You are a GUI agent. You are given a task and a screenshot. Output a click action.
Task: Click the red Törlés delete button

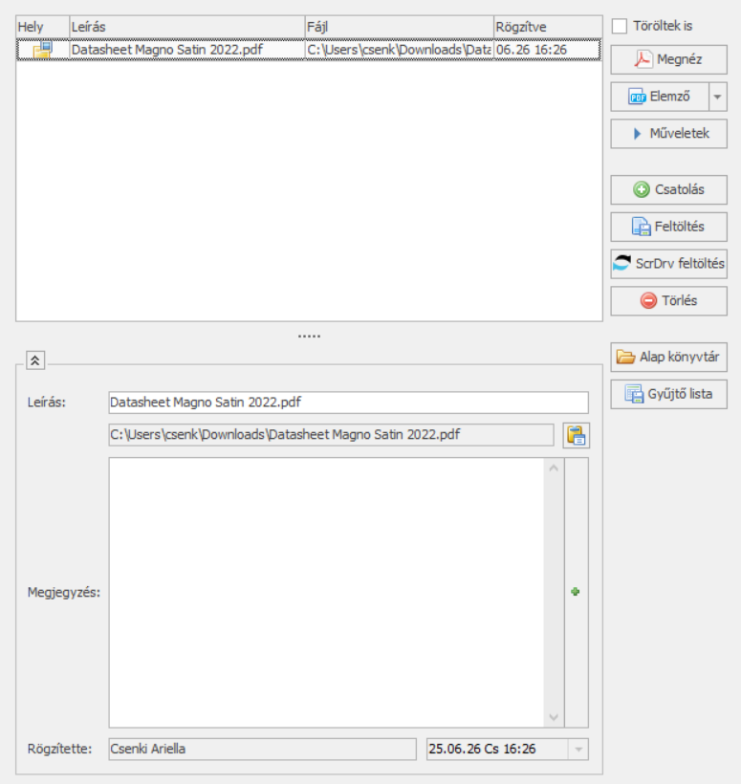tap(668, 301)
